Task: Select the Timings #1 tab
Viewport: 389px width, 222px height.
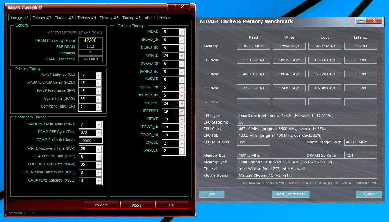Action: [19, 17]
